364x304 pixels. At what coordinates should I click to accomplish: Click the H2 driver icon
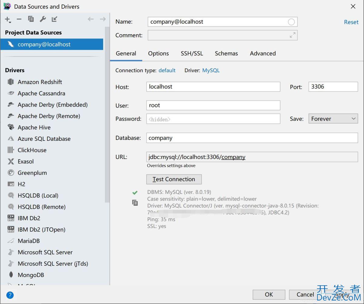[11, 184]
